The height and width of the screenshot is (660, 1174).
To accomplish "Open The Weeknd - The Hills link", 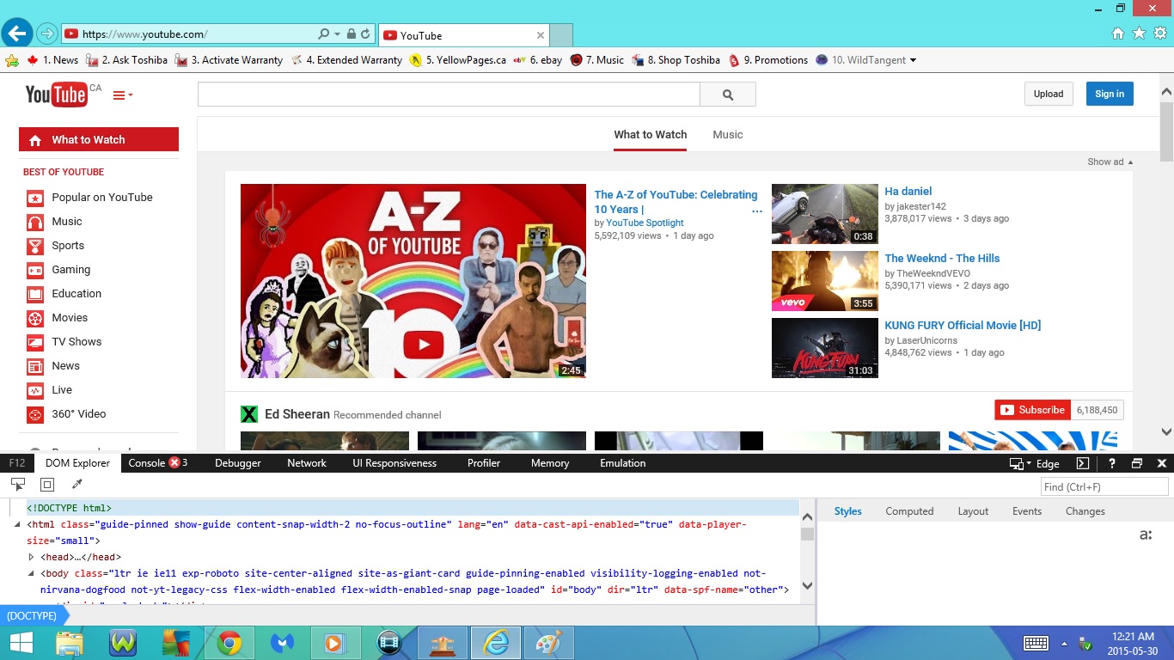I will pos(942,258).
